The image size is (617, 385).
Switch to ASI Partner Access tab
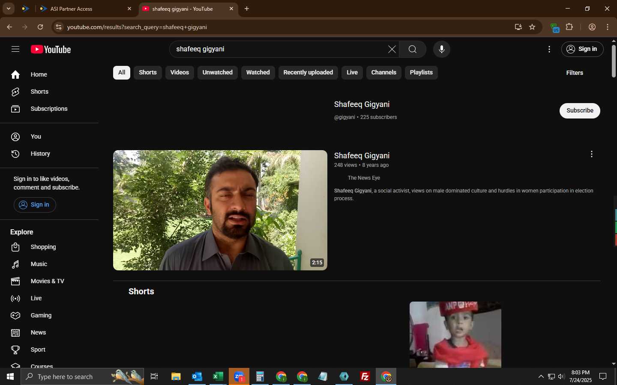click(x=86, y=9)
